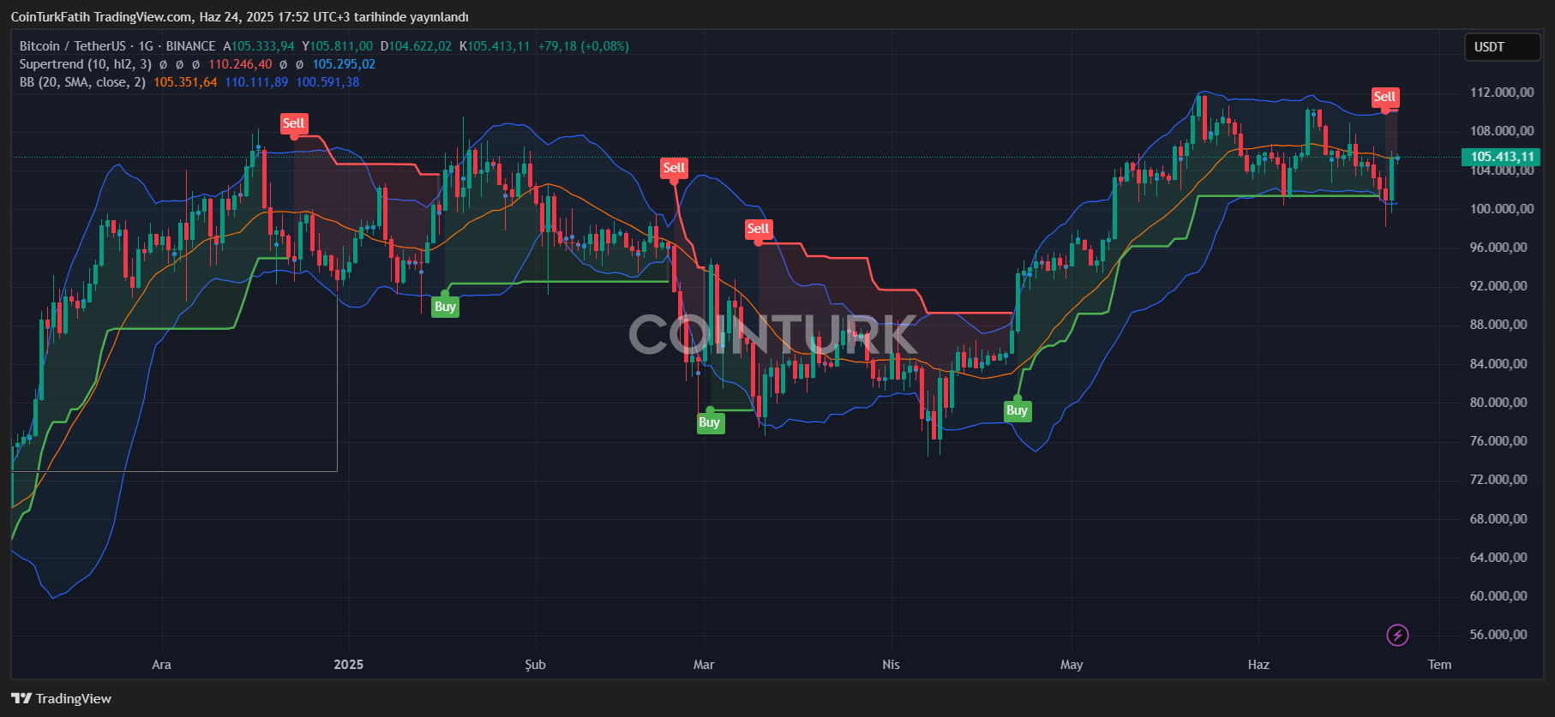The width and height of the screenshot is (1555, 717).
Task: Click the green 105.413,11 current price tag
Action: (1501, 157)
